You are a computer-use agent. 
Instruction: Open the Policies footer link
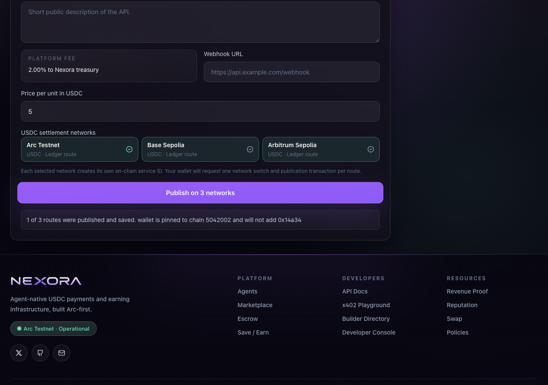[458, 332]
